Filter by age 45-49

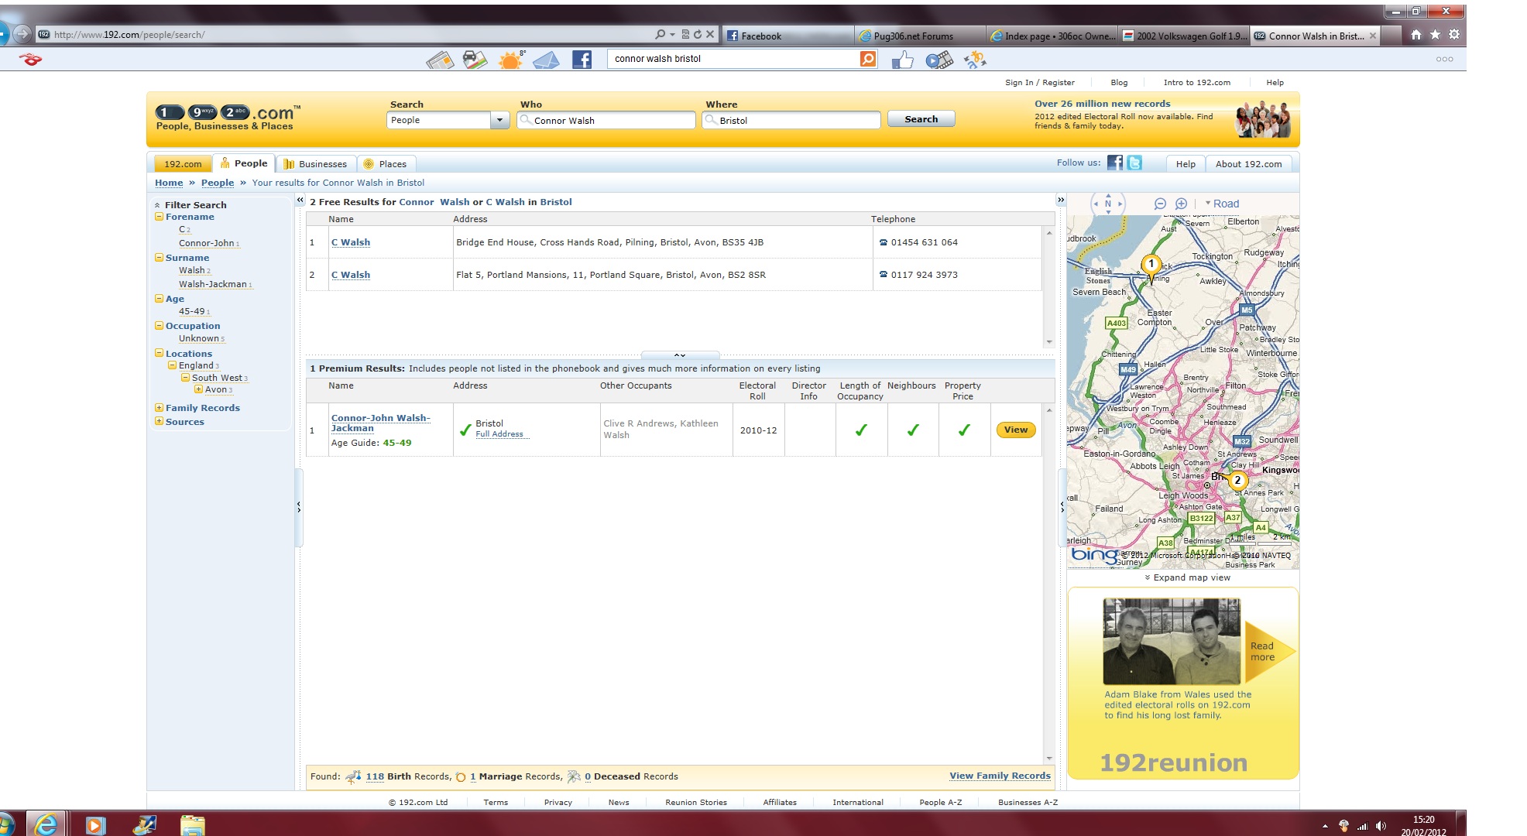192,311
